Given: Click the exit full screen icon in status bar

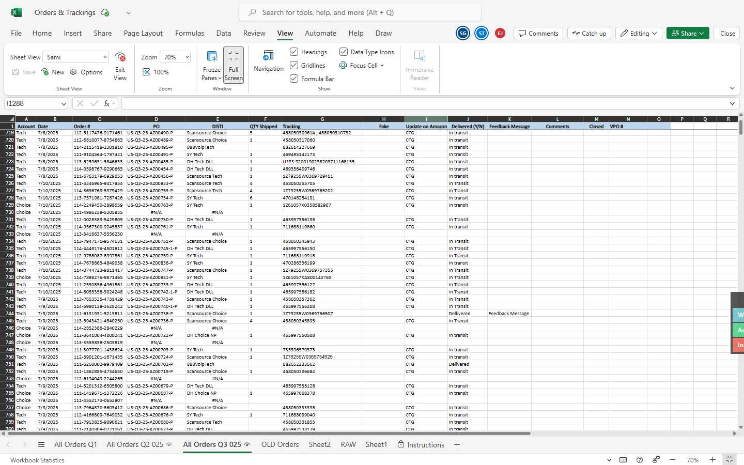Looking at the screenshot, I should pyautogui.click(x=730, y=459).
